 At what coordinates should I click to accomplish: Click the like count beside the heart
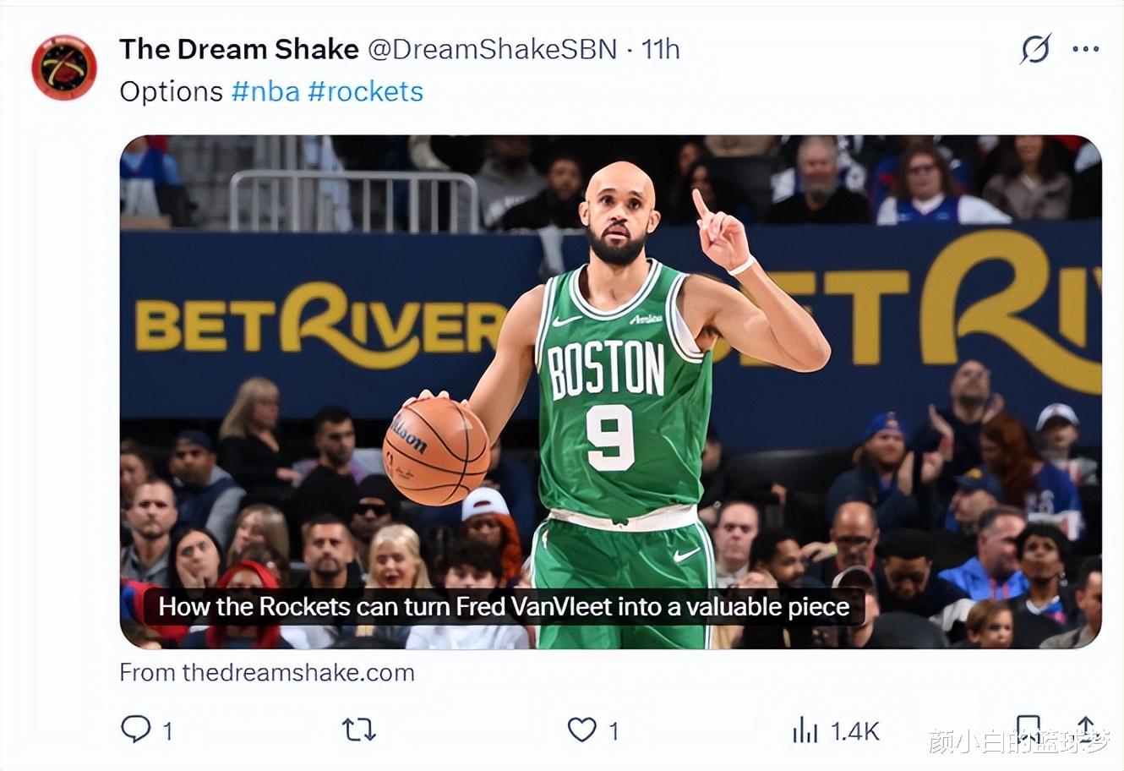pos(614,730)
